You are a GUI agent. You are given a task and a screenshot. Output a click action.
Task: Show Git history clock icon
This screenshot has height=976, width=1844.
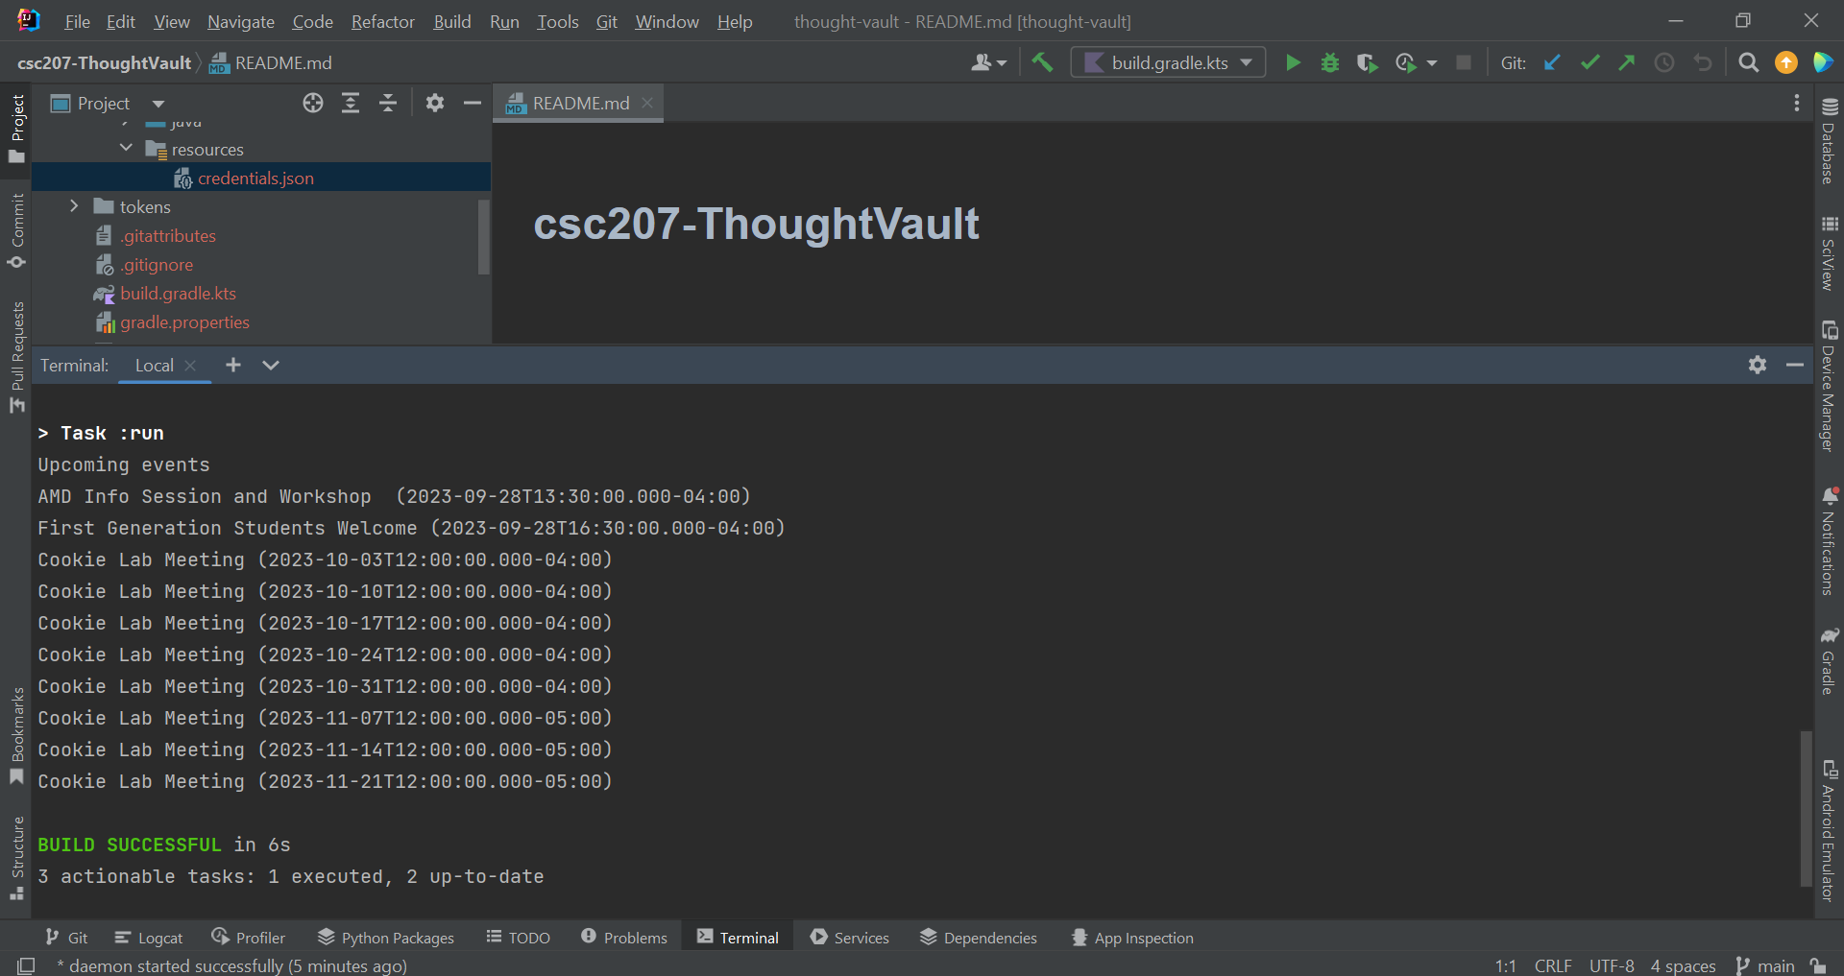(1664, 62)
